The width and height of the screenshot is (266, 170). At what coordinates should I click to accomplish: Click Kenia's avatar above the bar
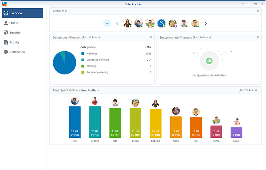[216, 120]
